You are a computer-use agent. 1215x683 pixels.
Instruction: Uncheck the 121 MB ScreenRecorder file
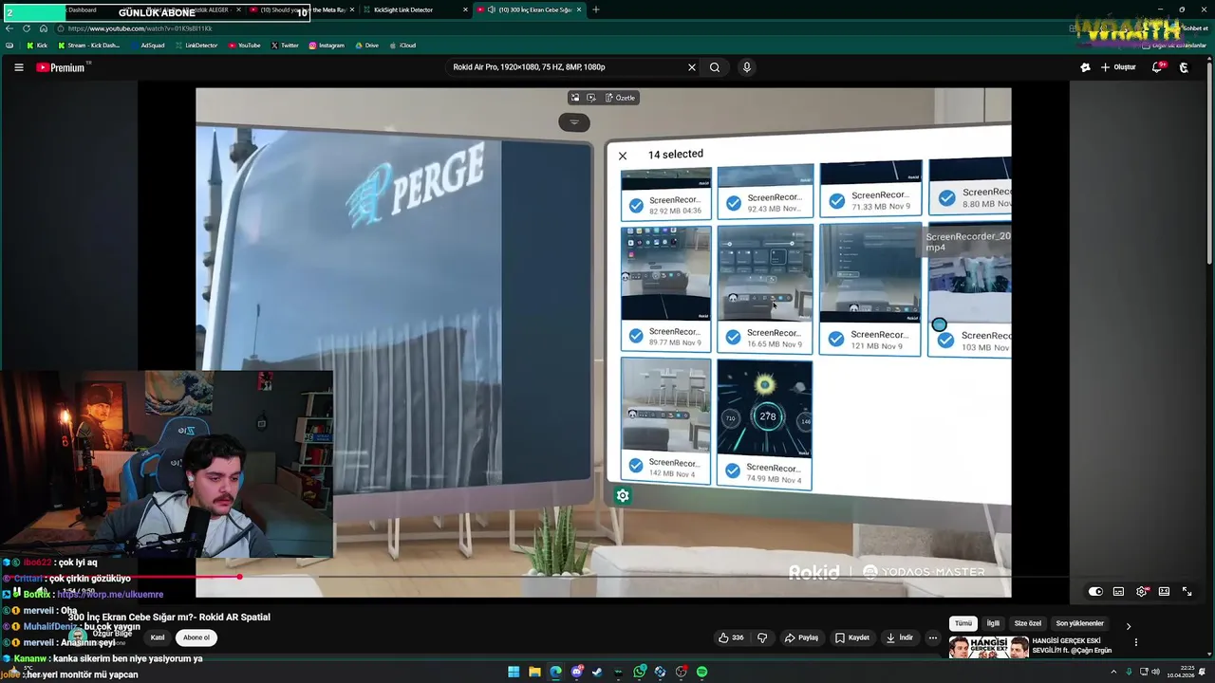[x=836, y=339]
